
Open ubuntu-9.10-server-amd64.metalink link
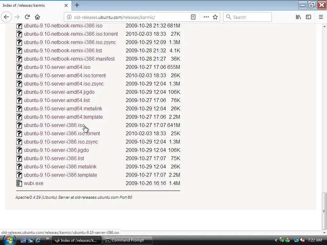pos(63,109)
